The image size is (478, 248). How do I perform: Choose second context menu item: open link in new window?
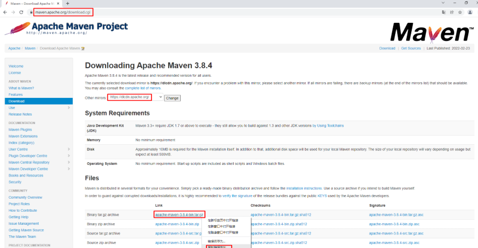(x=226, y=226)
